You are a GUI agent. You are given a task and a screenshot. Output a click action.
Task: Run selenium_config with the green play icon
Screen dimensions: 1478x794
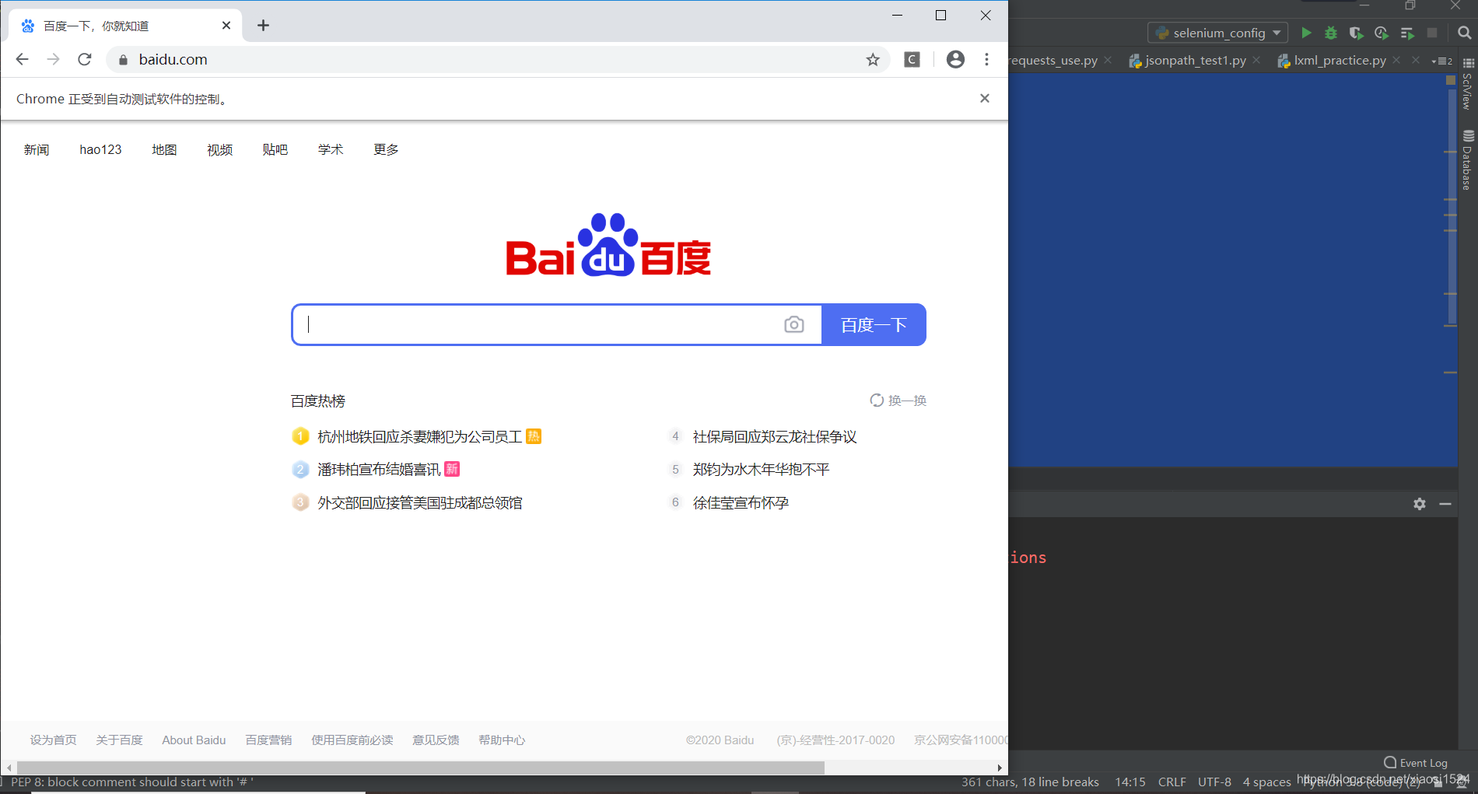pos(1306,33)
